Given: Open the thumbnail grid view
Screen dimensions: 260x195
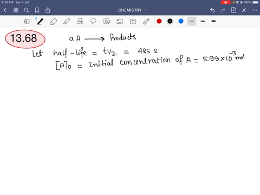Looking at the screenshot, I should [x=16, y=10].
